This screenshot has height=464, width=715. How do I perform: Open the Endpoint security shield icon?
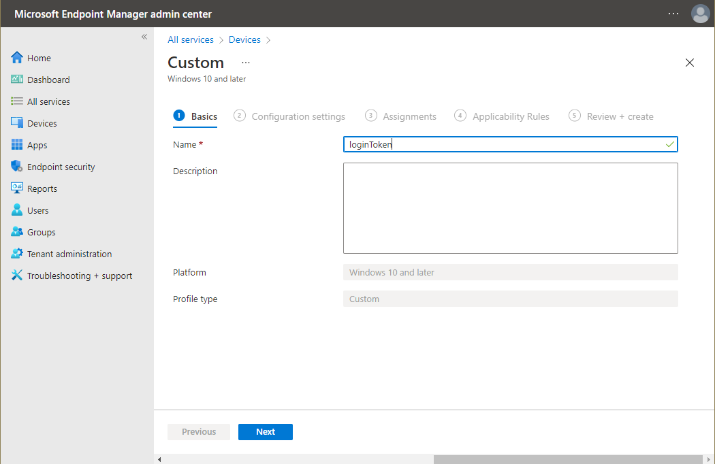(17, 167)
